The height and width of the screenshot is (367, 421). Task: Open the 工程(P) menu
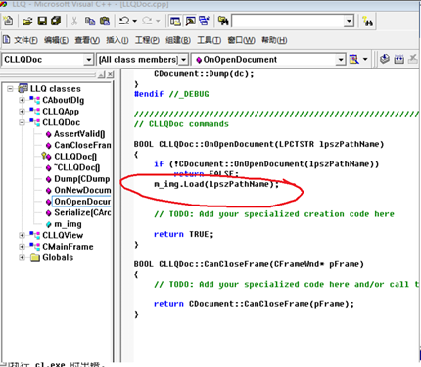coord(147,40)
